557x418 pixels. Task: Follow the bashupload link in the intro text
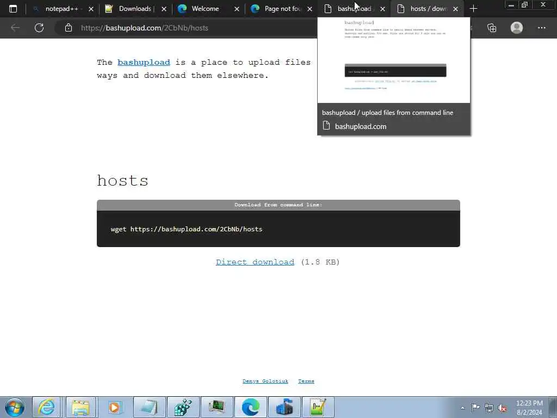pos(144,62)
